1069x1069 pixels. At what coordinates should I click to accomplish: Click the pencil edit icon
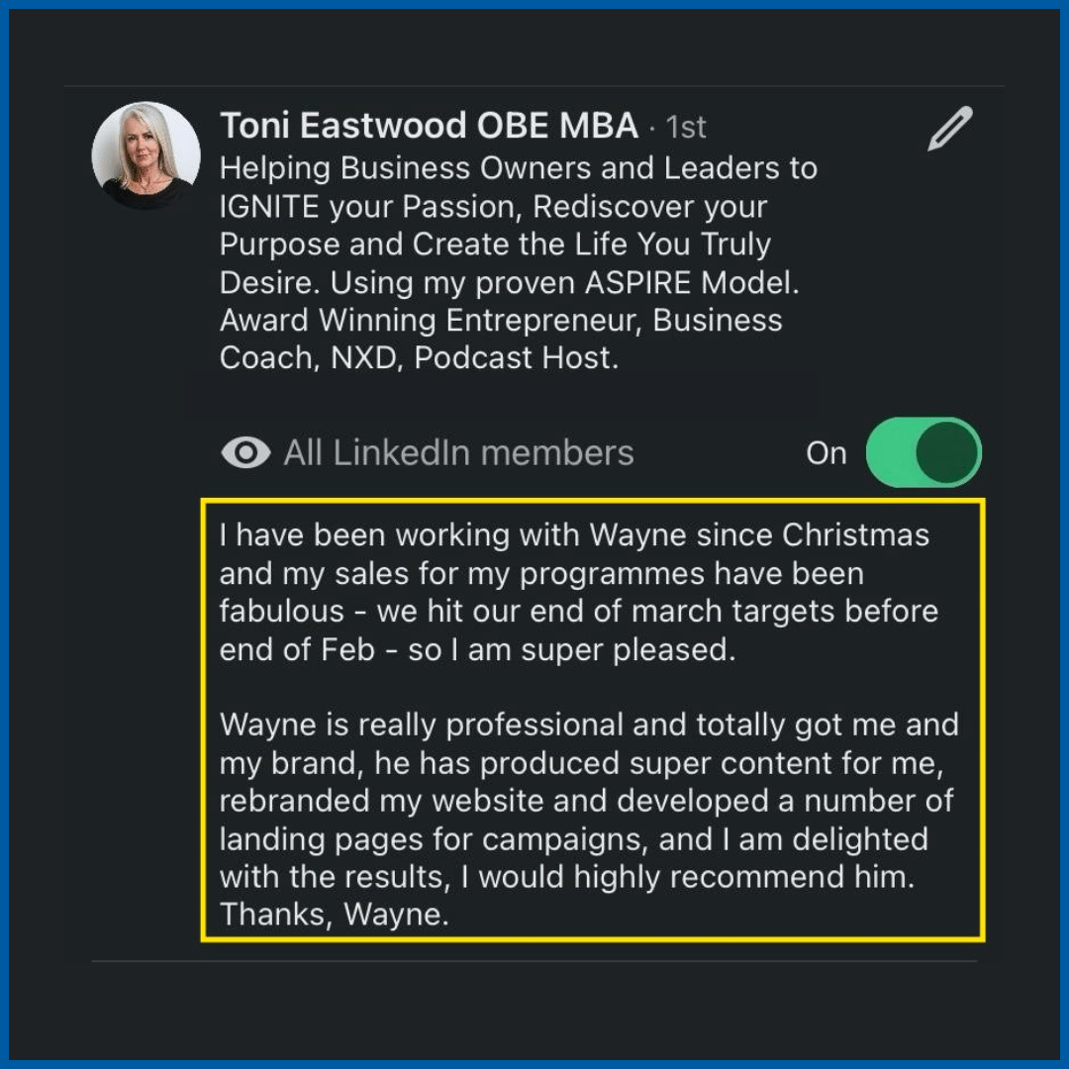coord(949,128)
